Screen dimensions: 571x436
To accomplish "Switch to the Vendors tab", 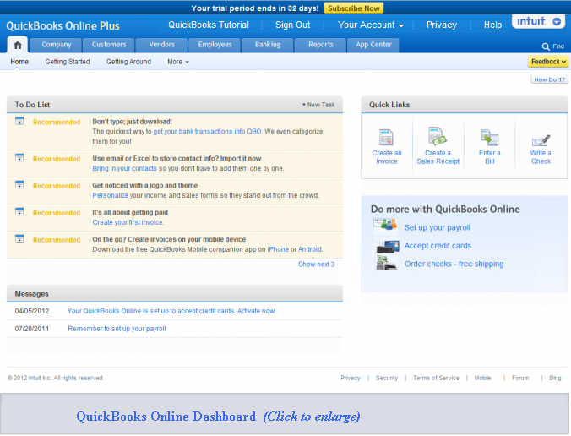I will pos(161,45).
